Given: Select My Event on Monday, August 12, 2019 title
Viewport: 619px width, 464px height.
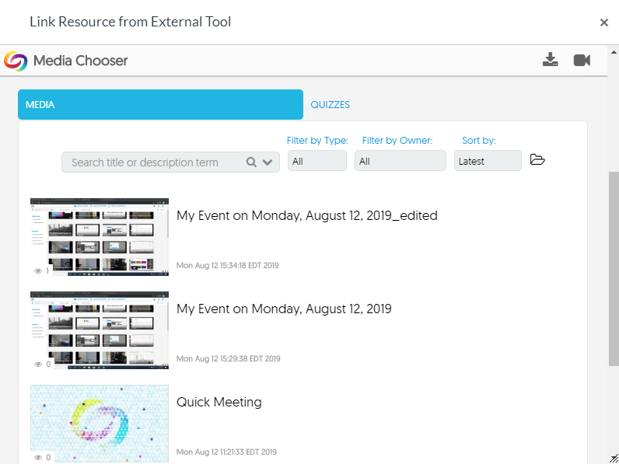Looking at the screenshot, I should pos(284,309).
